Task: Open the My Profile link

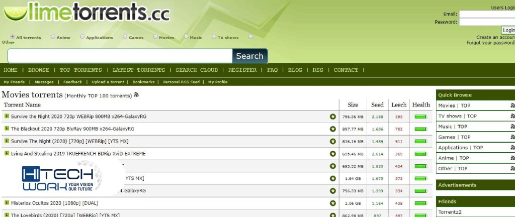Action: pos(218,82)
